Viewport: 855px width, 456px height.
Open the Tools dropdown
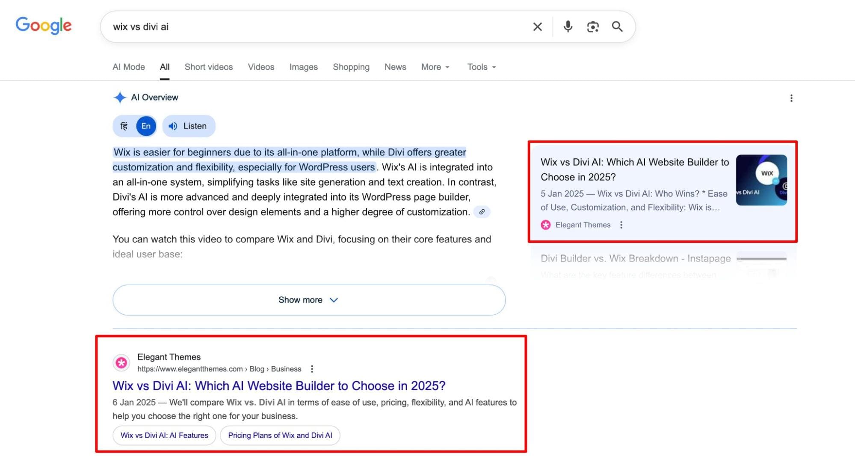point(482,67)
